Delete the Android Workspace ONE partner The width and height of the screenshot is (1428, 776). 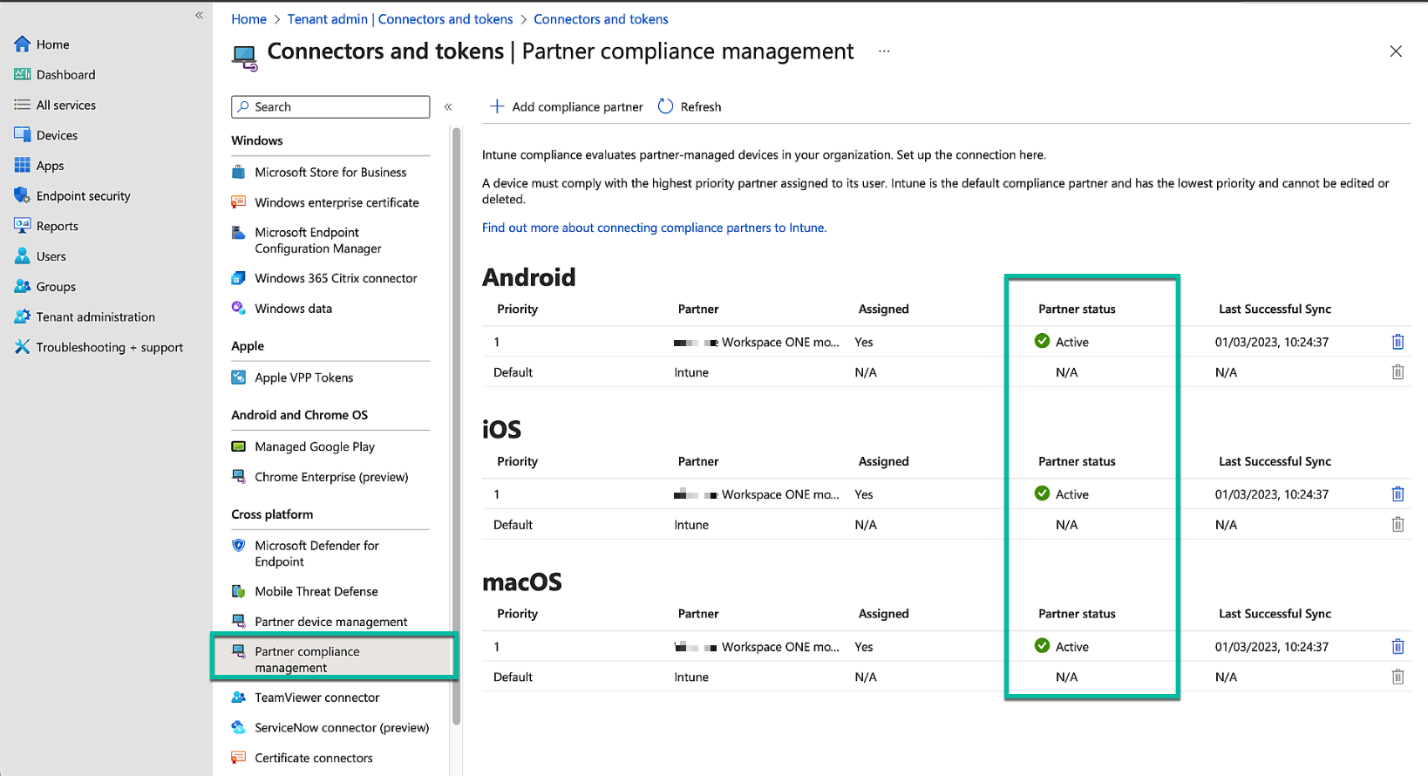click(x=1397, y=342)
